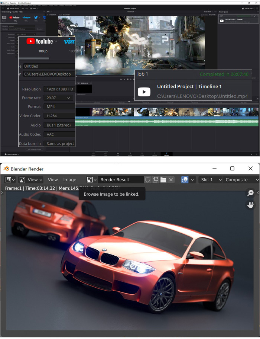The width and height of the screenshot is (260, 339).
Task: Click the Video Codec H.264 field
Action: coord(59,116)
